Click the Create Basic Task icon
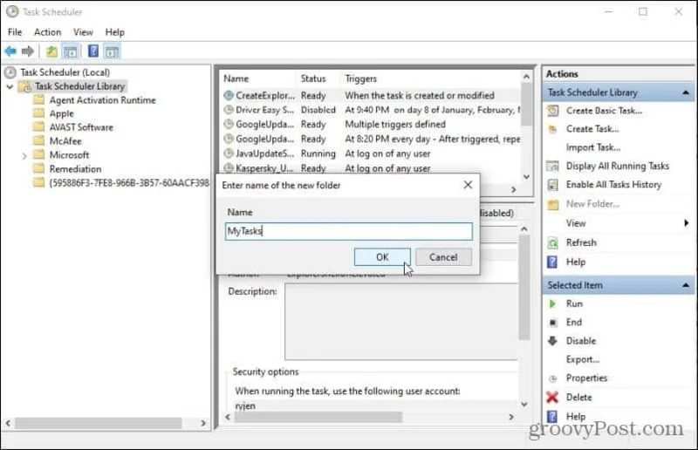 552,111
